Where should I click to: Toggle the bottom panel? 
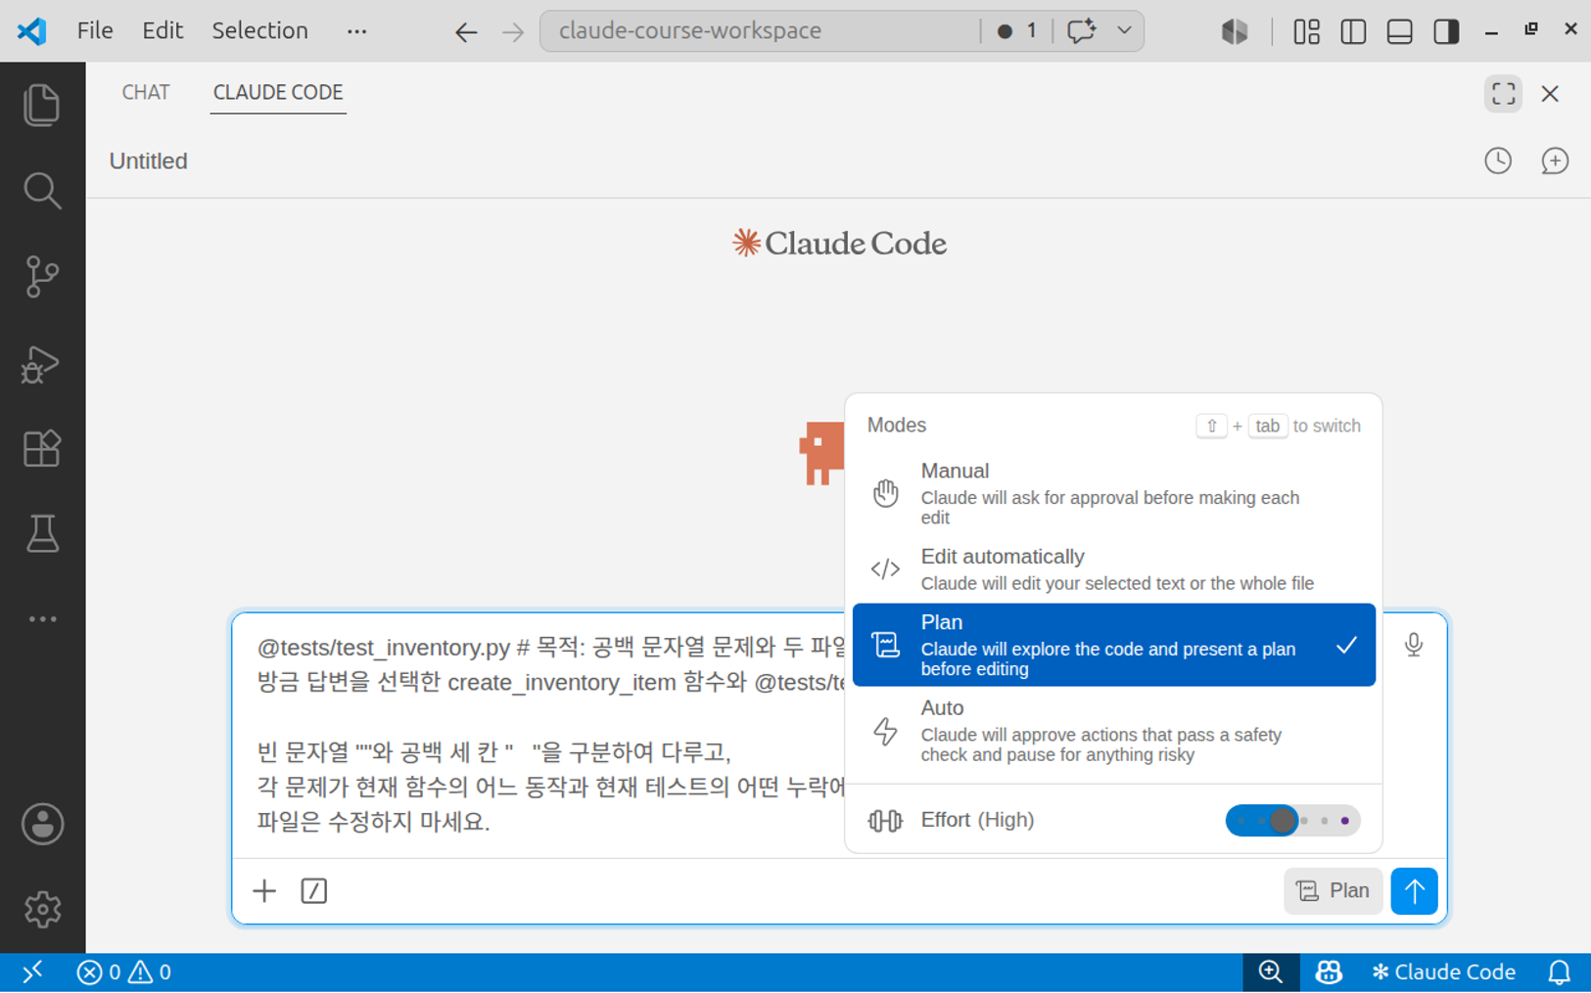point(1400,31)
